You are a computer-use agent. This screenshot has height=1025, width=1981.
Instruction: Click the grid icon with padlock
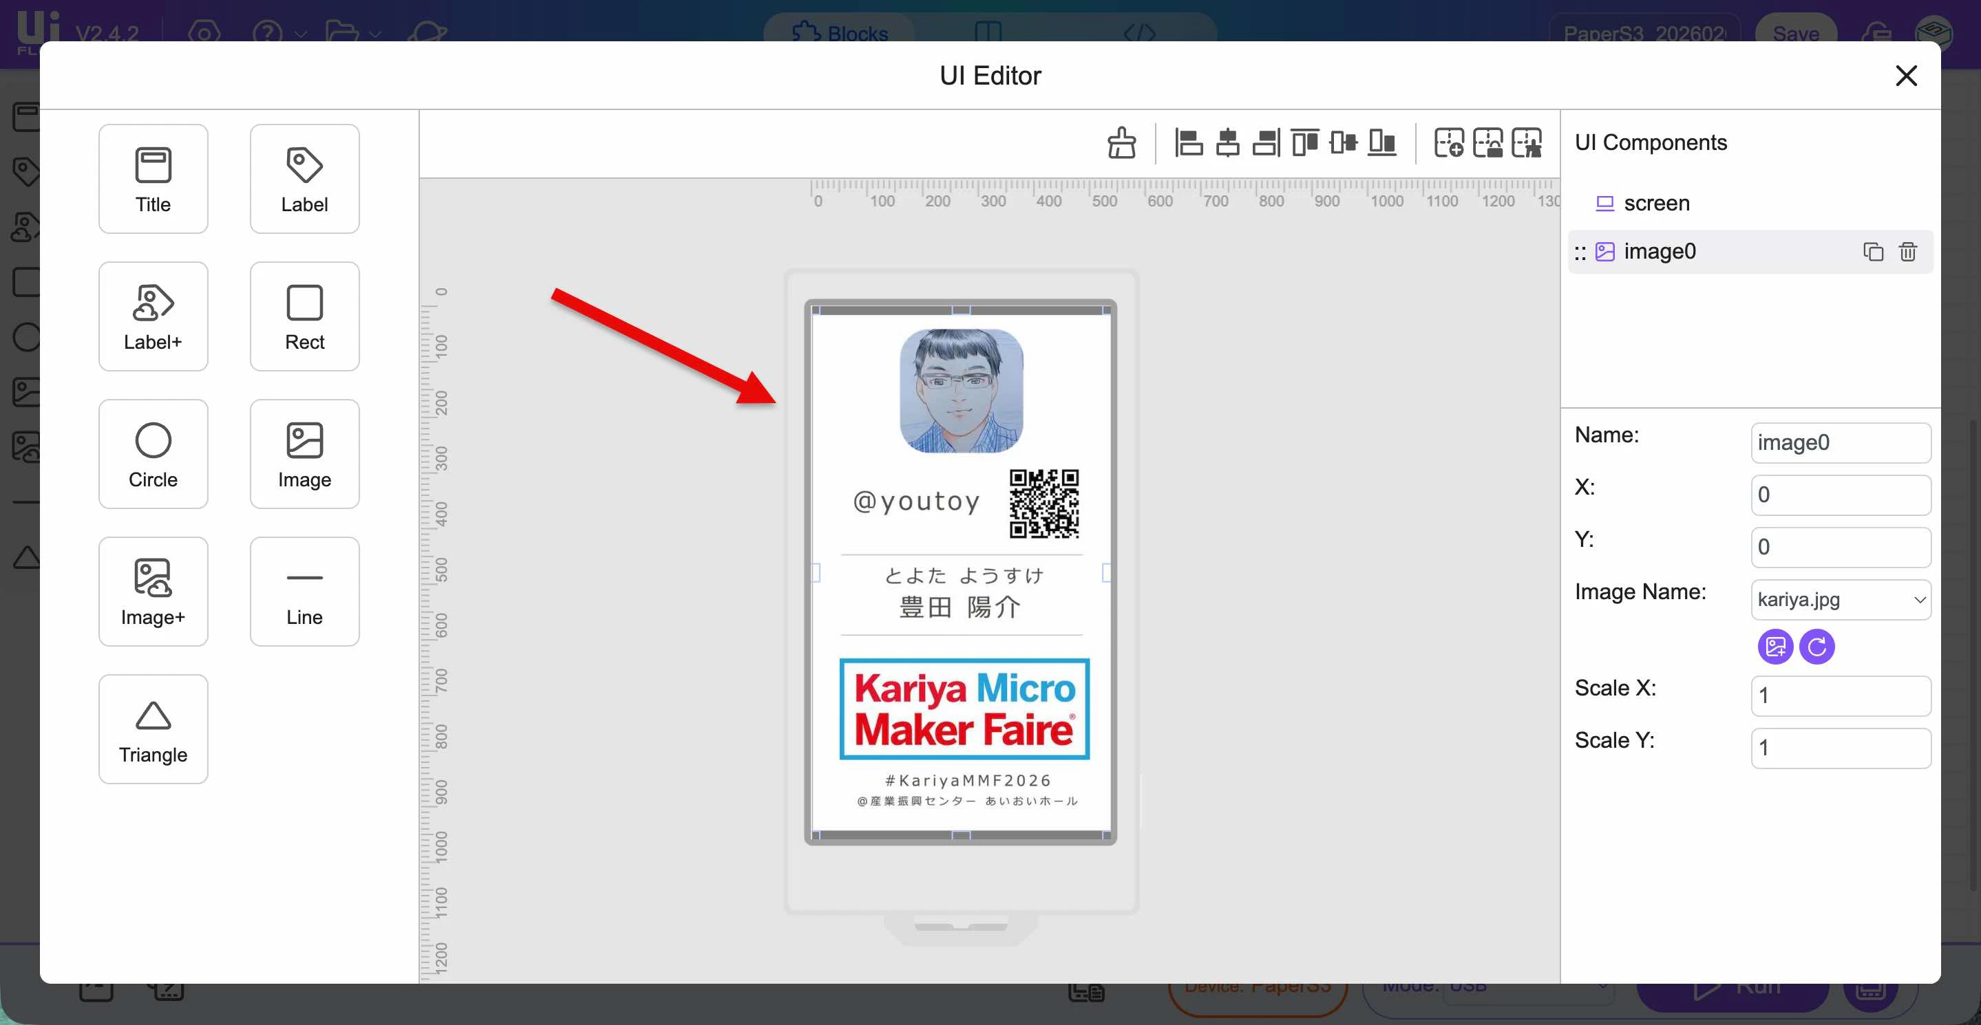1487,143
